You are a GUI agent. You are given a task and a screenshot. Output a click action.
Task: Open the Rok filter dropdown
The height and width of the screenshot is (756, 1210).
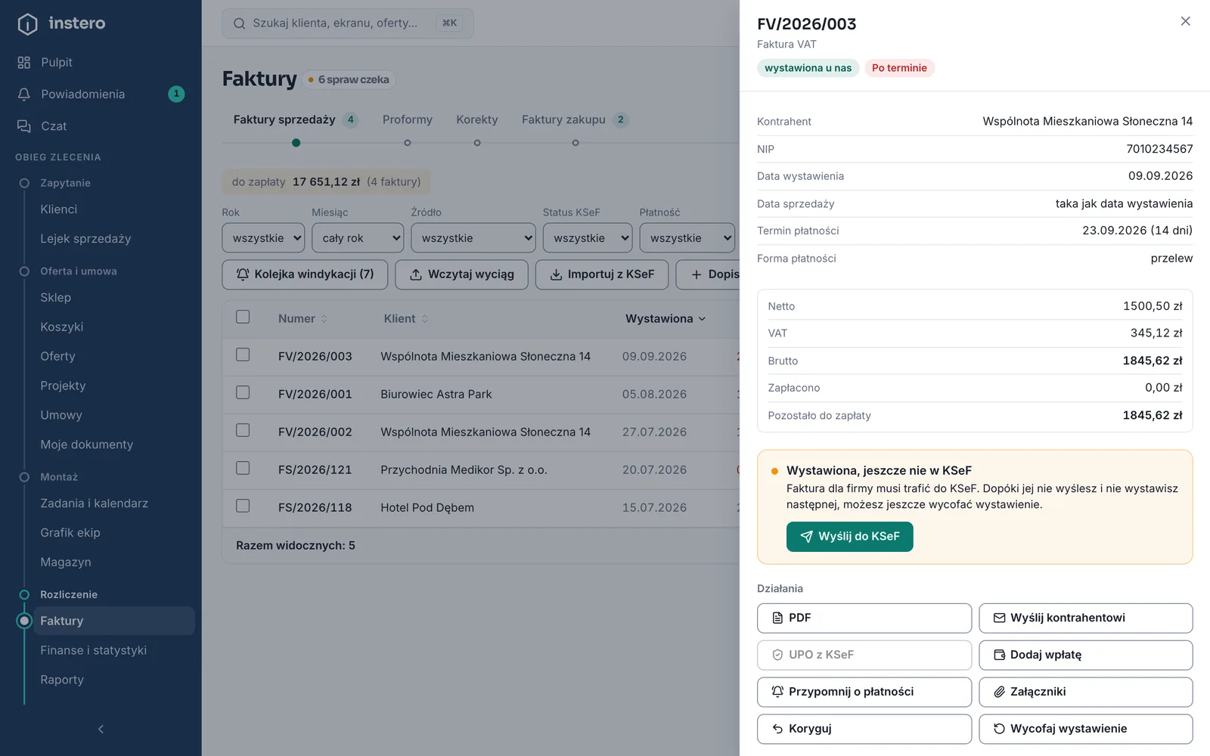(x=263, y=238)
